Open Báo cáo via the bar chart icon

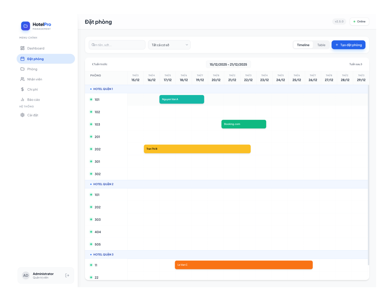click(x=22, y=100)
